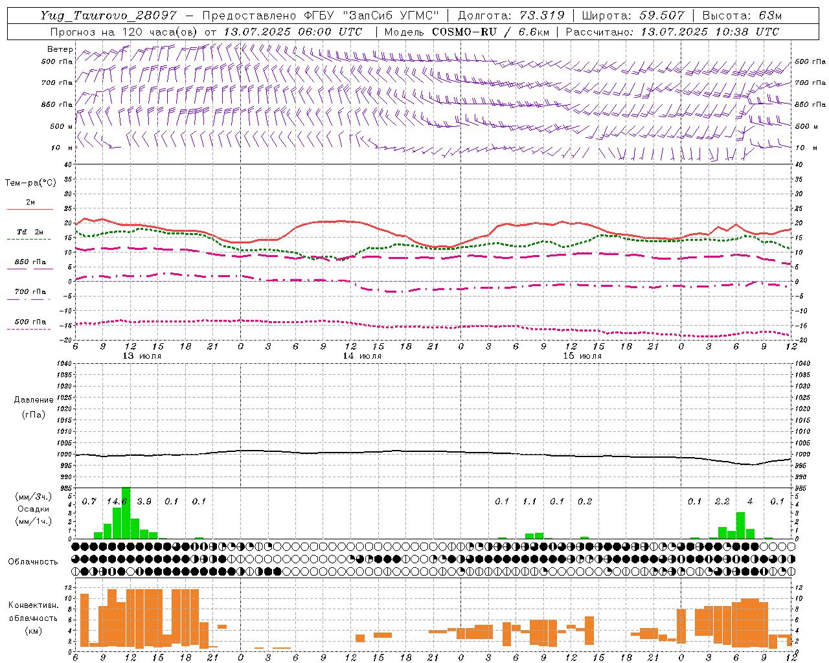Click the Прогноз на 120 часа(ов) text

124,32
